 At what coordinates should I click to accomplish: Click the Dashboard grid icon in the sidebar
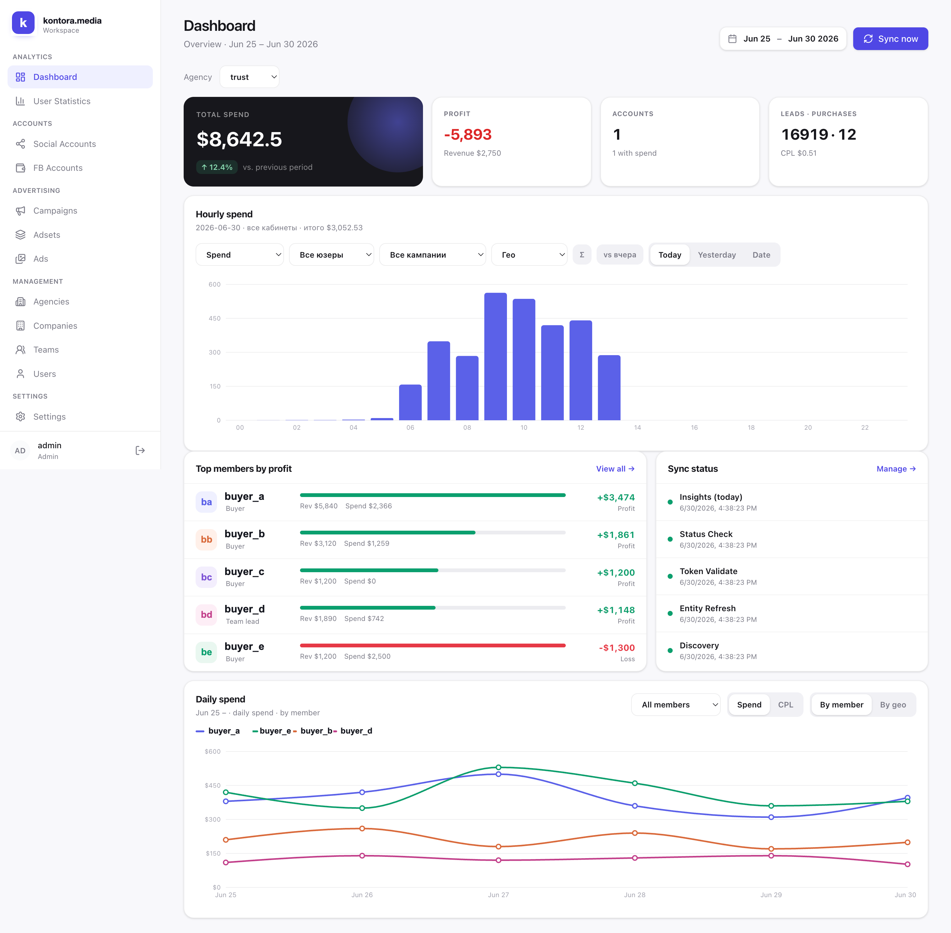(20, 77)
